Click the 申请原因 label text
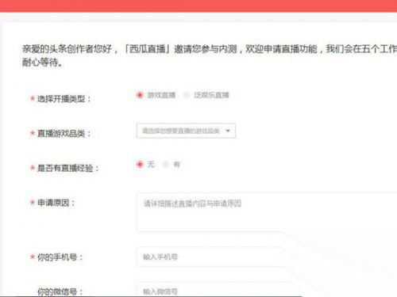397x297 pixels. coord(56,203)
